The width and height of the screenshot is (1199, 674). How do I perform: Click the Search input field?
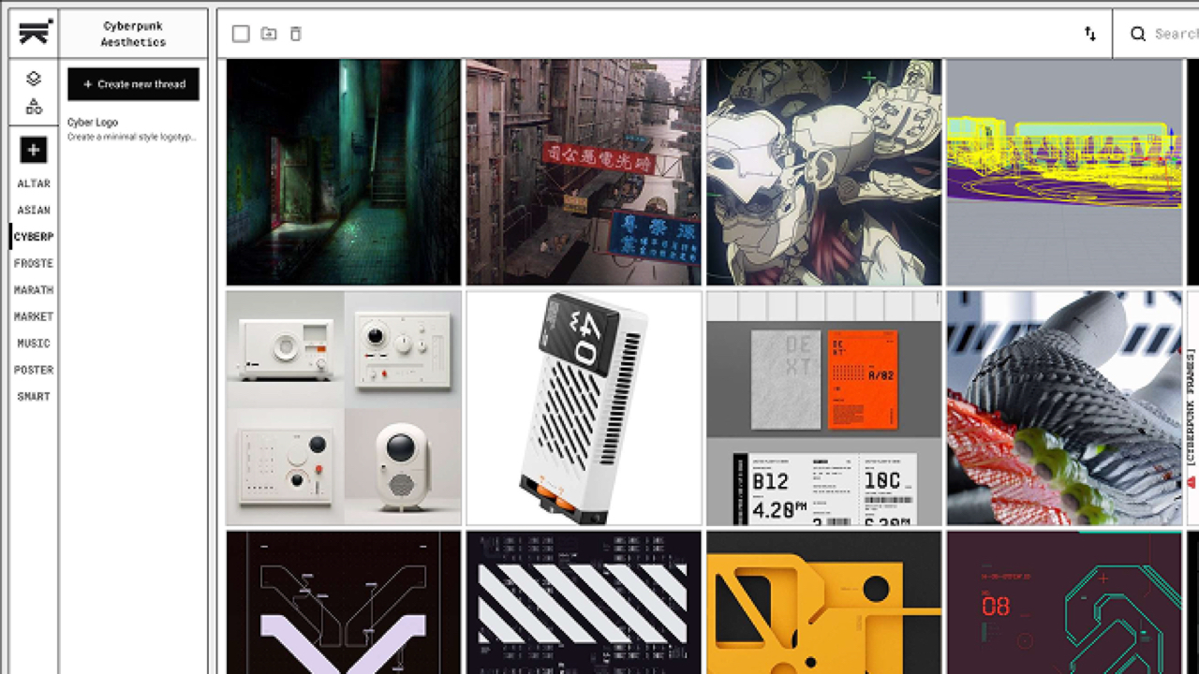[1175, 34]
